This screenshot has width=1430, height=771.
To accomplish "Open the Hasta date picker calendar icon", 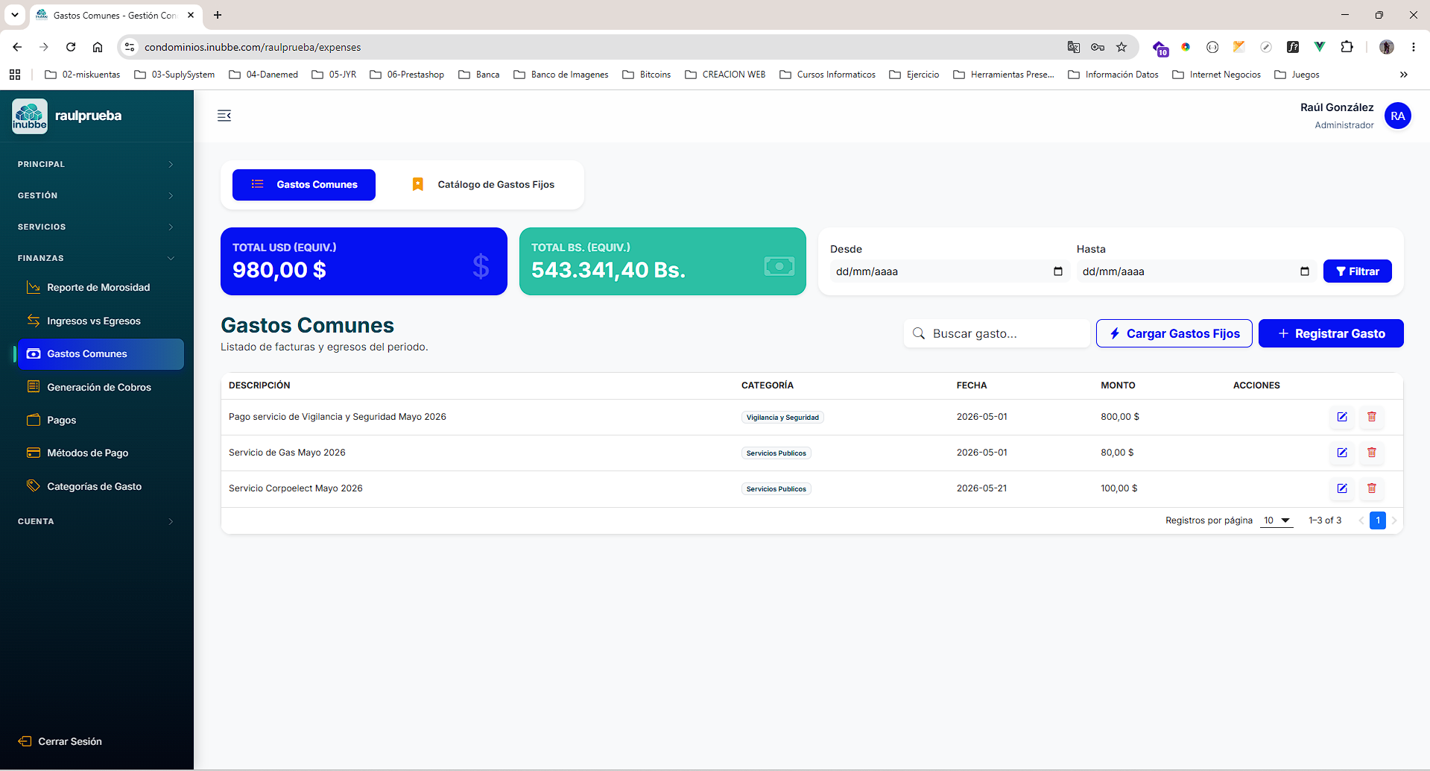I will tap(1305, 271).
